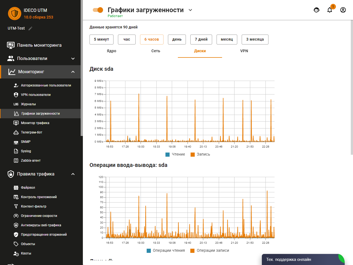Select the час time range

point(127,40)
